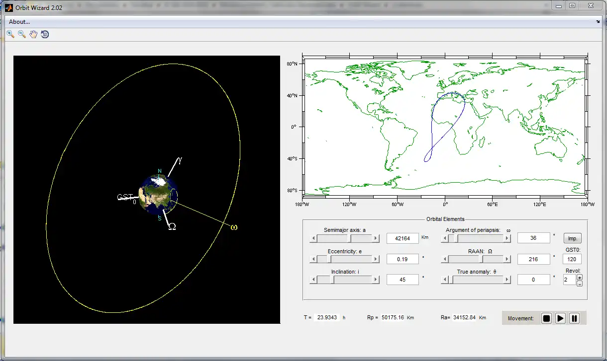Click right arrow of Semimajor axis slider

click(376, 238)
